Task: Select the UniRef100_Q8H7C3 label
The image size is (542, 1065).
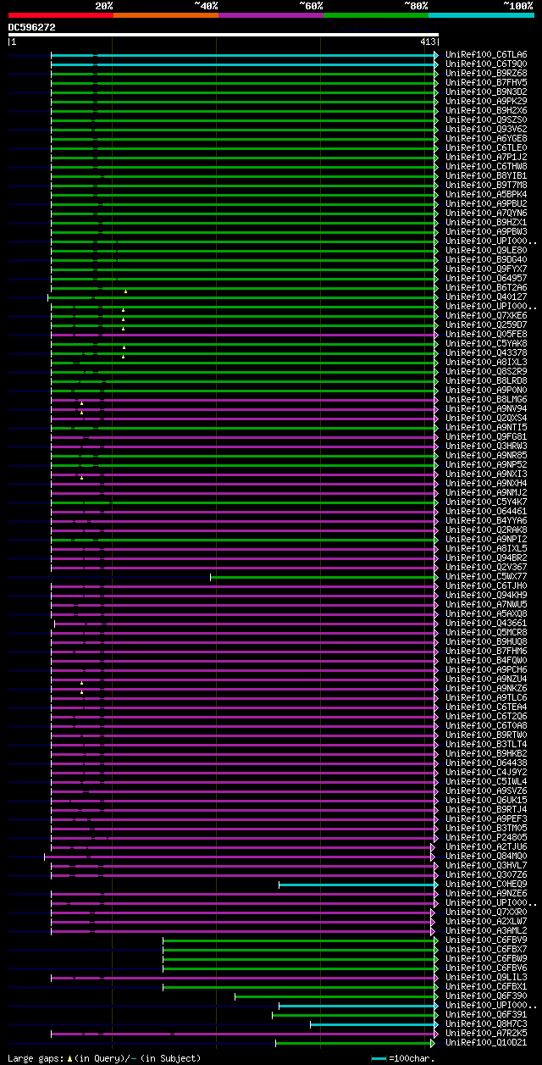Action: [x=486, y=1023]
